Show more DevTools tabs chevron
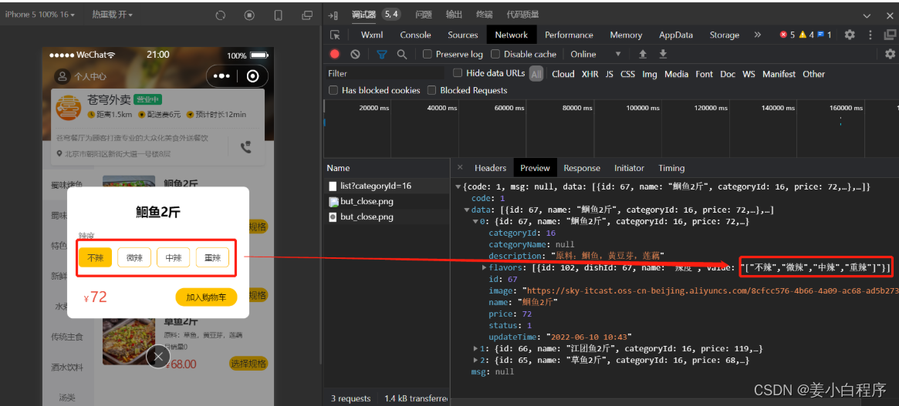 tap(757, 35)
